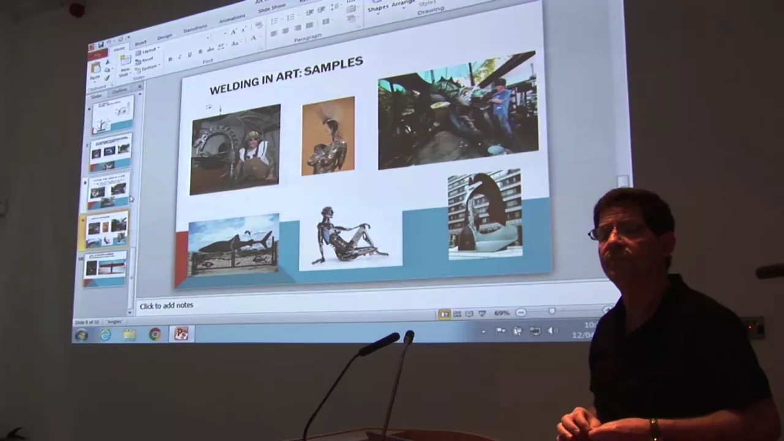
Task: Switch to Transitions ribbon tab
Action: [195, 28]
